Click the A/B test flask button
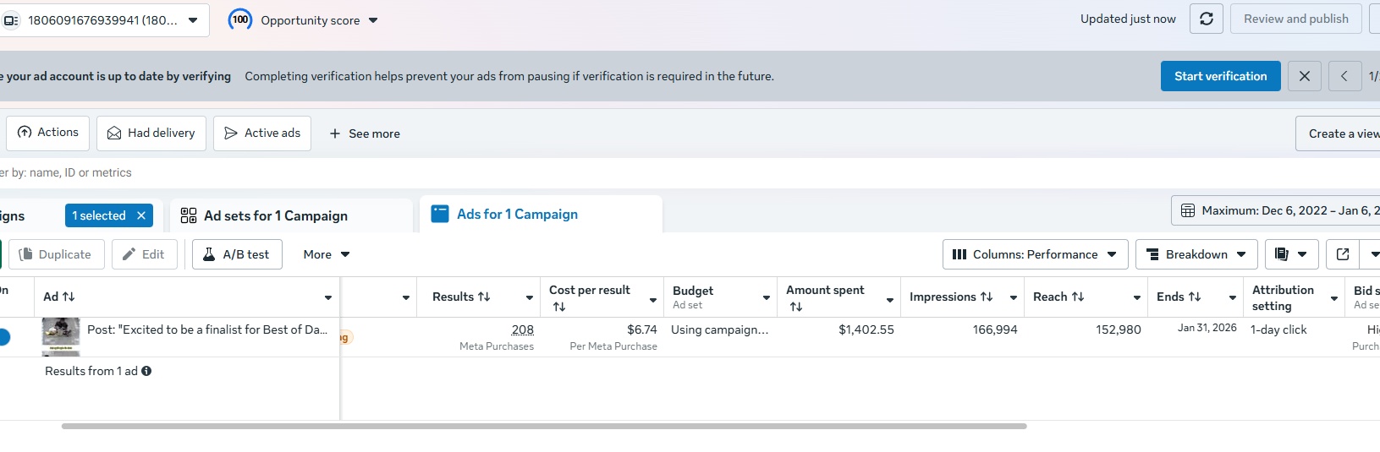Viewport: 1380px width, 452px height. coord(237,254)
